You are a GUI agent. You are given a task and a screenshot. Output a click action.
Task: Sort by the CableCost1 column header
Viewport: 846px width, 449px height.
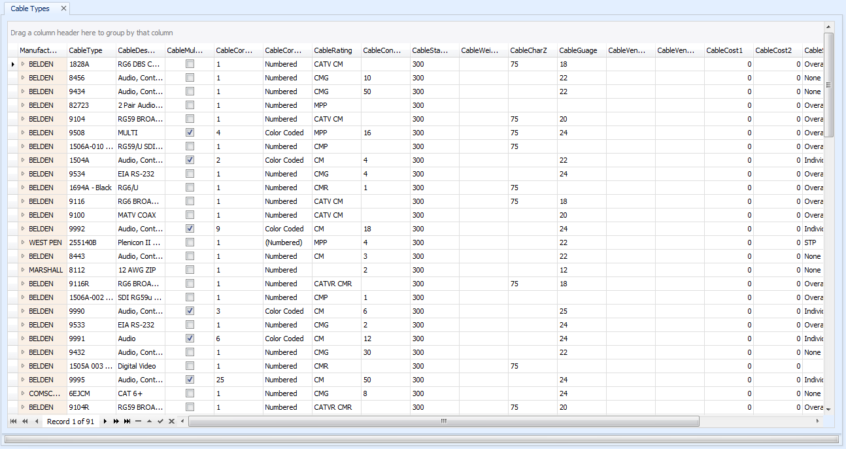tap(729, 50)
